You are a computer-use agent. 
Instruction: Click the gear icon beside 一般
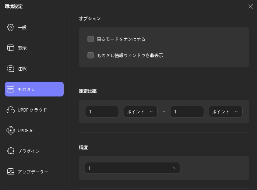coord(11,27)
